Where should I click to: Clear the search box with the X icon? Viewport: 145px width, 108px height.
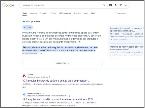[x=104, y=5]
